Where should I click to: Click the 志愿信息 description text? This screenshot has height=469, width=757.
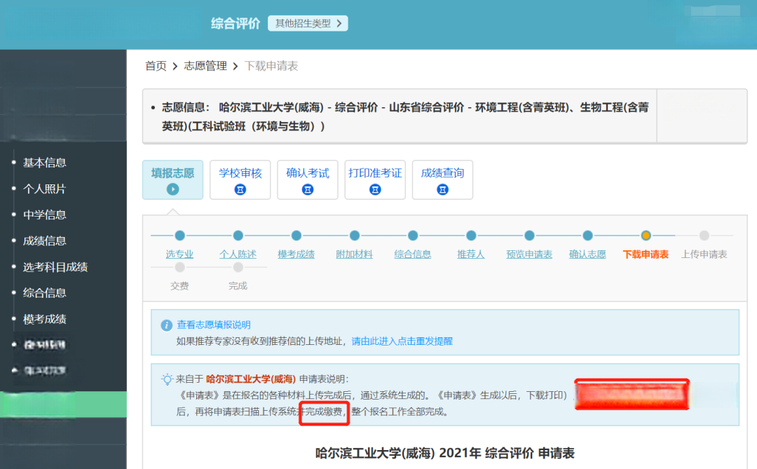405,117
